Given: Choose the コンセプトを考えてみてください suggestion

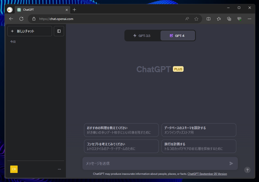Looking at the screenshot, I should pos(121,146).
